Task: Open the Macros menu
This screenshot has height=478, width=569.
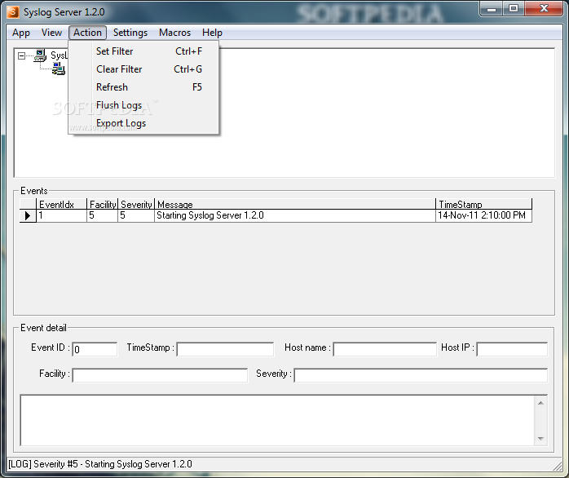Action: click(x=174, y=33)
